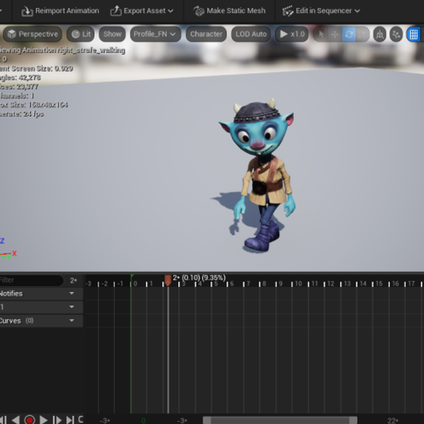Click the 22 view range end value
The width and height of the screenshot is (424, 424).
[x=392, y=421]
